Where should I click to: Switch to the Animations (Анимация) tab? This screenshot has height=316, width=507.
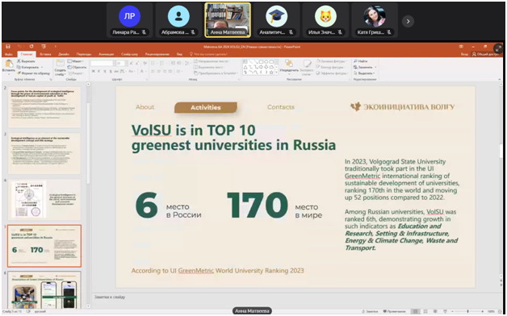pyautogui.click(x=106, y=54)
